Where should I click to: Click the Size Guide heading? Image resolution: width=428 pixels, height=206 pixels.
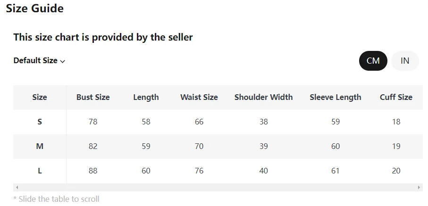pyautogui.click(x=34, y=8)
